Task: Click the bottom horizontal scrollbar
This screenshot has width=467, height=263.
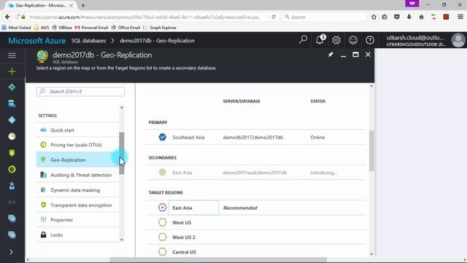Action: point(218,260)
